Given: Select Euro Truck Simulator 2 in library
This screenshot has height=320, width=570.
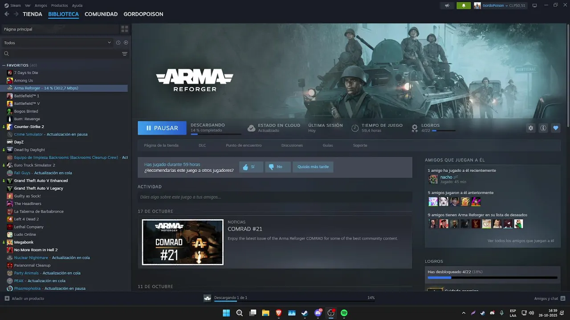Looking at the screenshot, I should tap(34, 165).
